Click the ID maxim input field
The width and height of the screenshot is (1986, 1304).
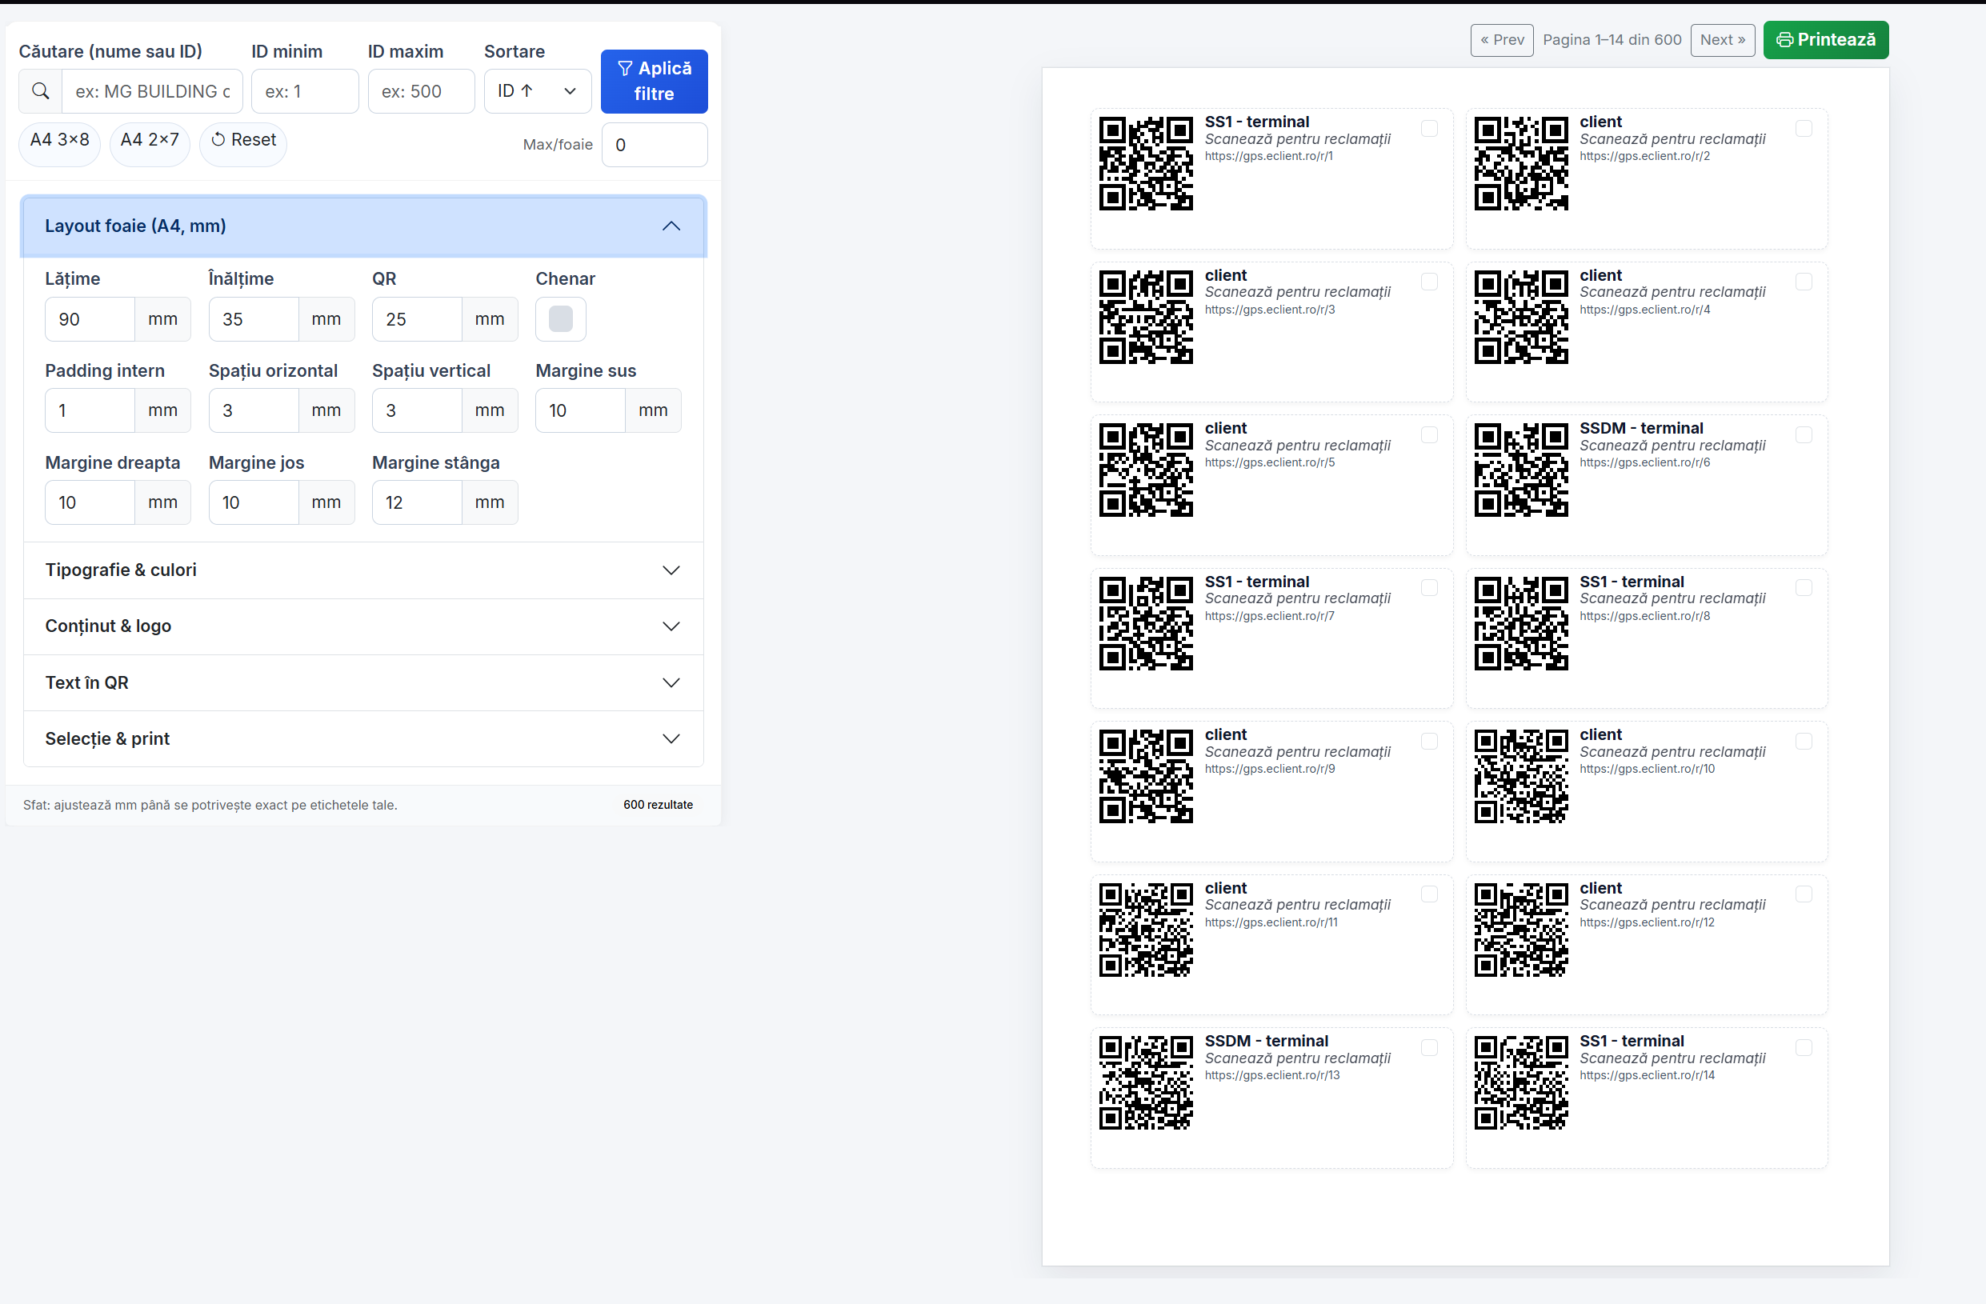(x=422, y=91)
